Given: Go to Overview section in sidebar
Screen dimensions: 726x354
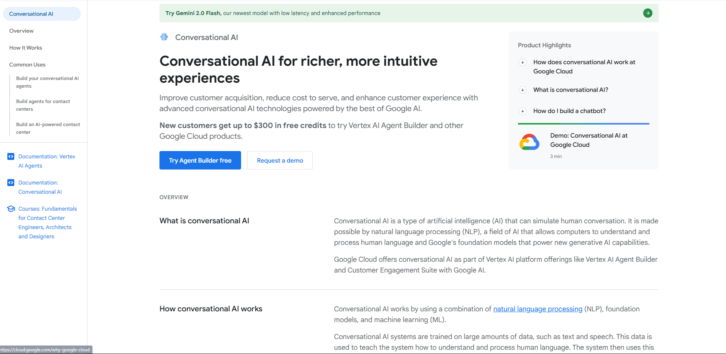Looking at the screenshot, I should pyautogui.click(x=21, y=31).
